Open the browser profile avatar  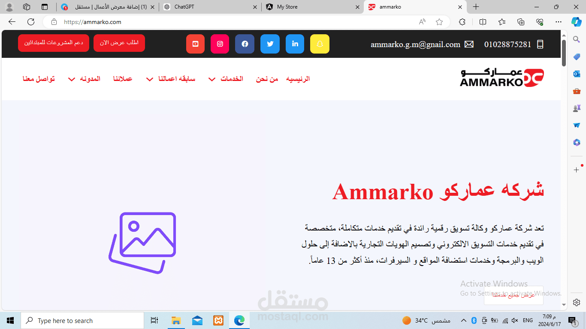point(9,7)
